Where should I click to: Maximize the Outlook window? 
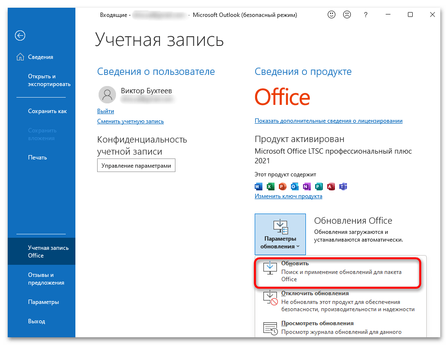(x=410, y=14)
